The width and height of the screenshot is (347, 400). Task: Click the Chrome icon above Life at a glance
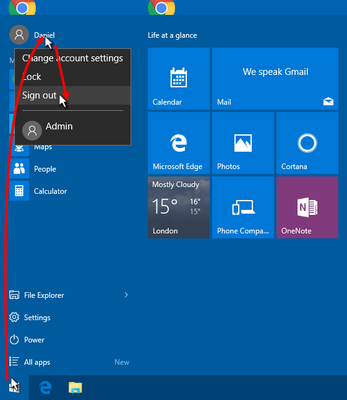[x=161, y=7]
